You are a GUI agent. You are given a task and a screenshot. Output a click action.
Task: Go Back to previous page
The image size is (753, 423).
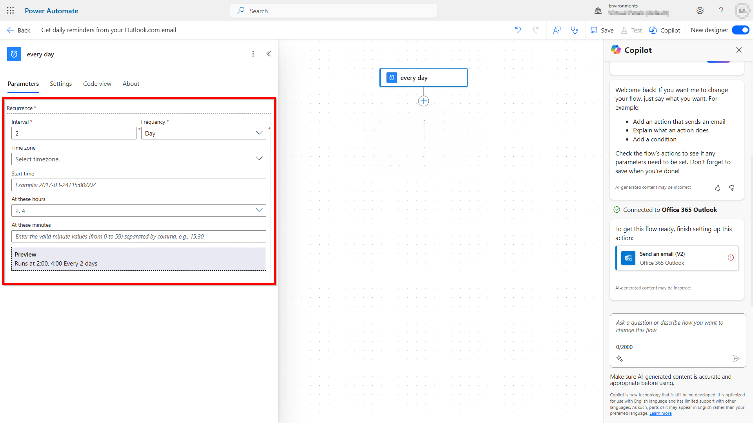18,30
